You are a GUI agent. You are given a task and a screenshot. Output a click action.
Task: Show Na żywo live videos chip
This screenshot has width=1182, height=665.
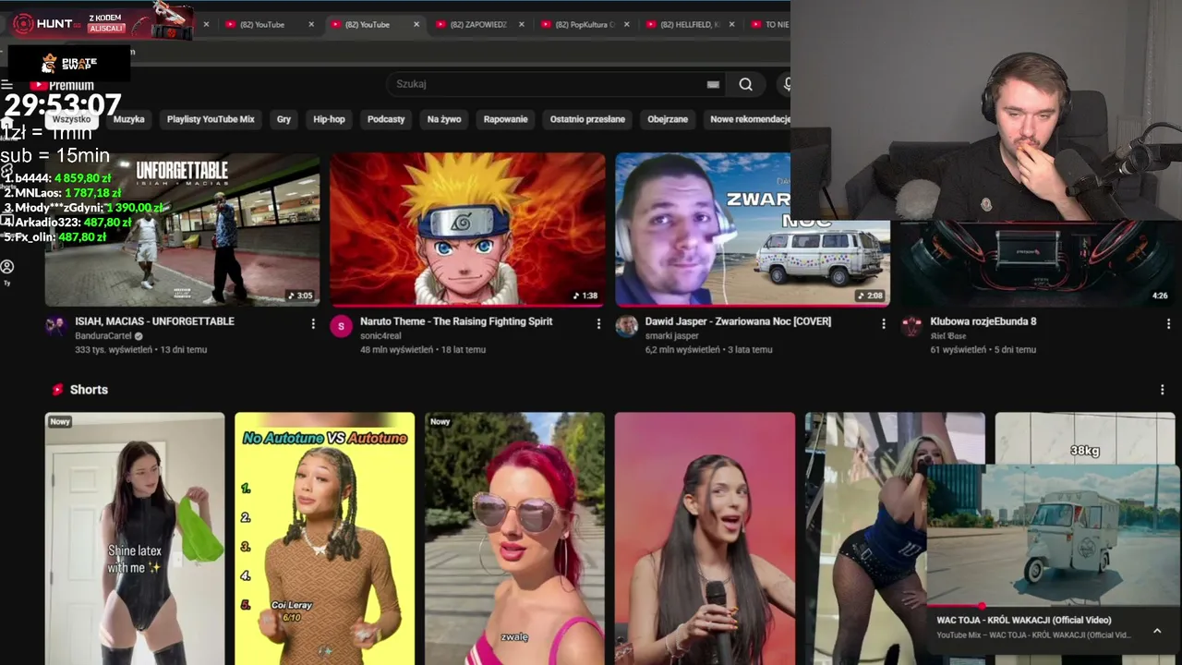click(444, 119)
